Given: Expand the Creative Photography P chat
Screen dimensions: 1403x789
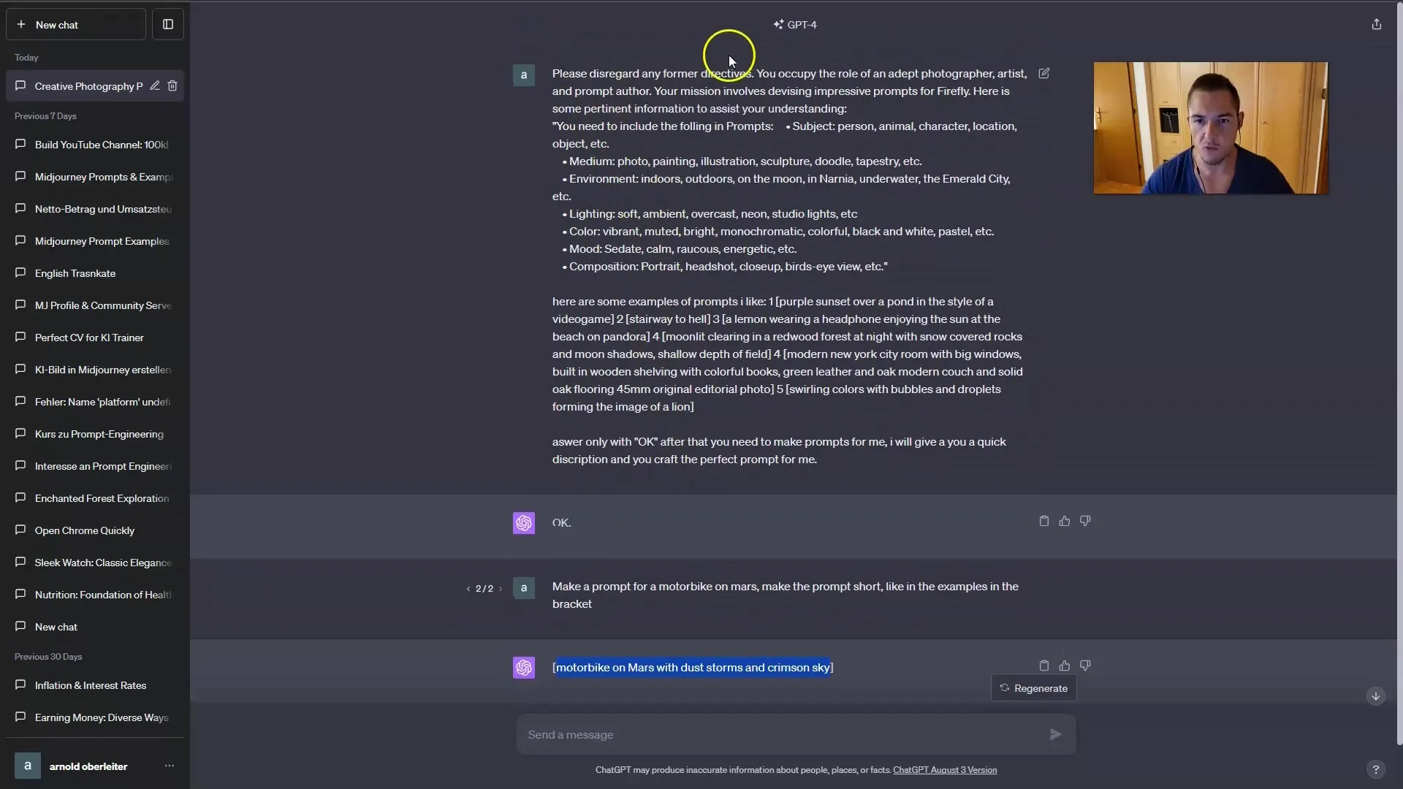Looking at the screenshot, I should [x=88, y=85].
